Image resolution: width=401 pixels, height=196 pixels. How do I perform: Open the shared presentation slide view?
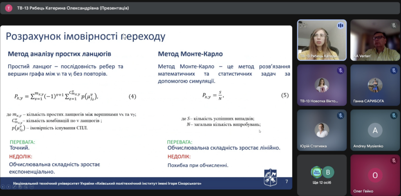tap(146, 107)
